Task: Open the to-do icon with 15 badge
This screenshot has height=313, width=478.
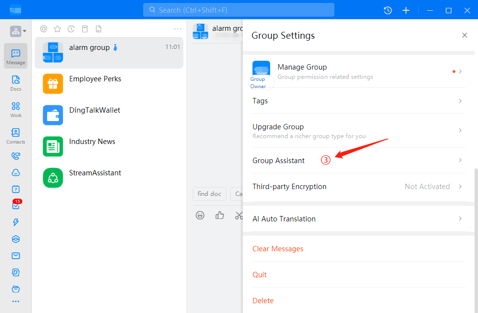Action: tap(16, 206)
